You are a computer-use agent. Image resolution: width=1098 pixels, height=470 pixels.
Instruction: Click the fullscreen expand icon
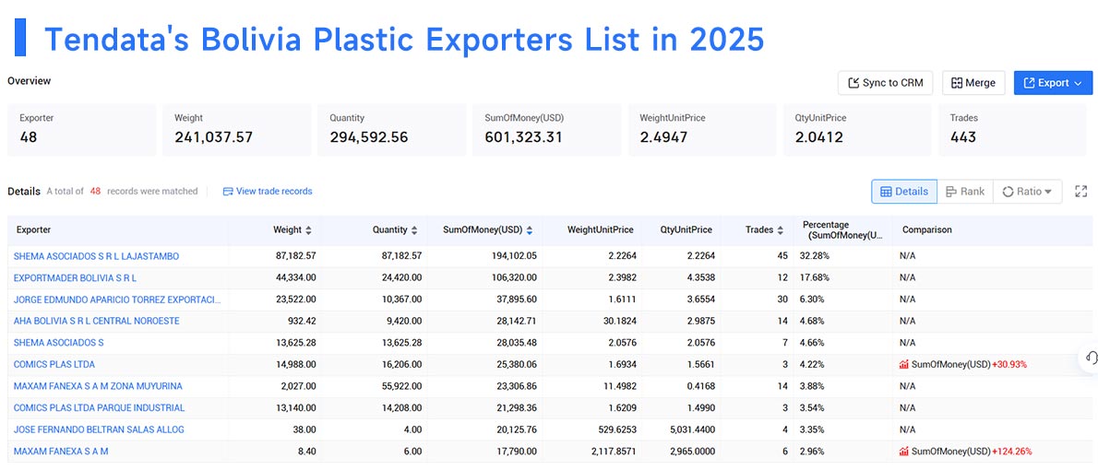(x=1081, y=192)
